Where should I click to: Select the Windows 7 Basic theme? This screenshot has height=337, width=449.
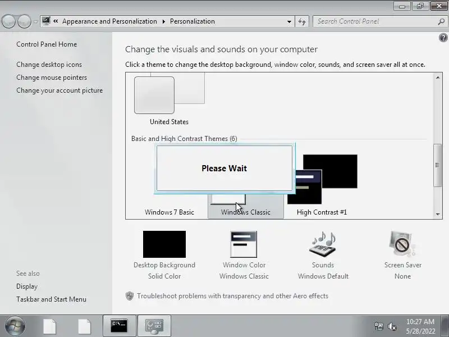[169, 212]
